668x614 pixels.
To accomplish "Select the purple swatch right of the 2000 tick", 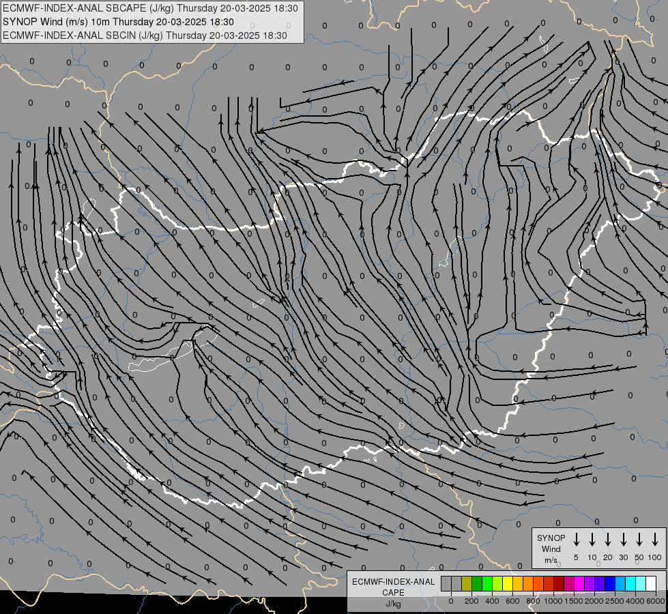I will [590, 583].
